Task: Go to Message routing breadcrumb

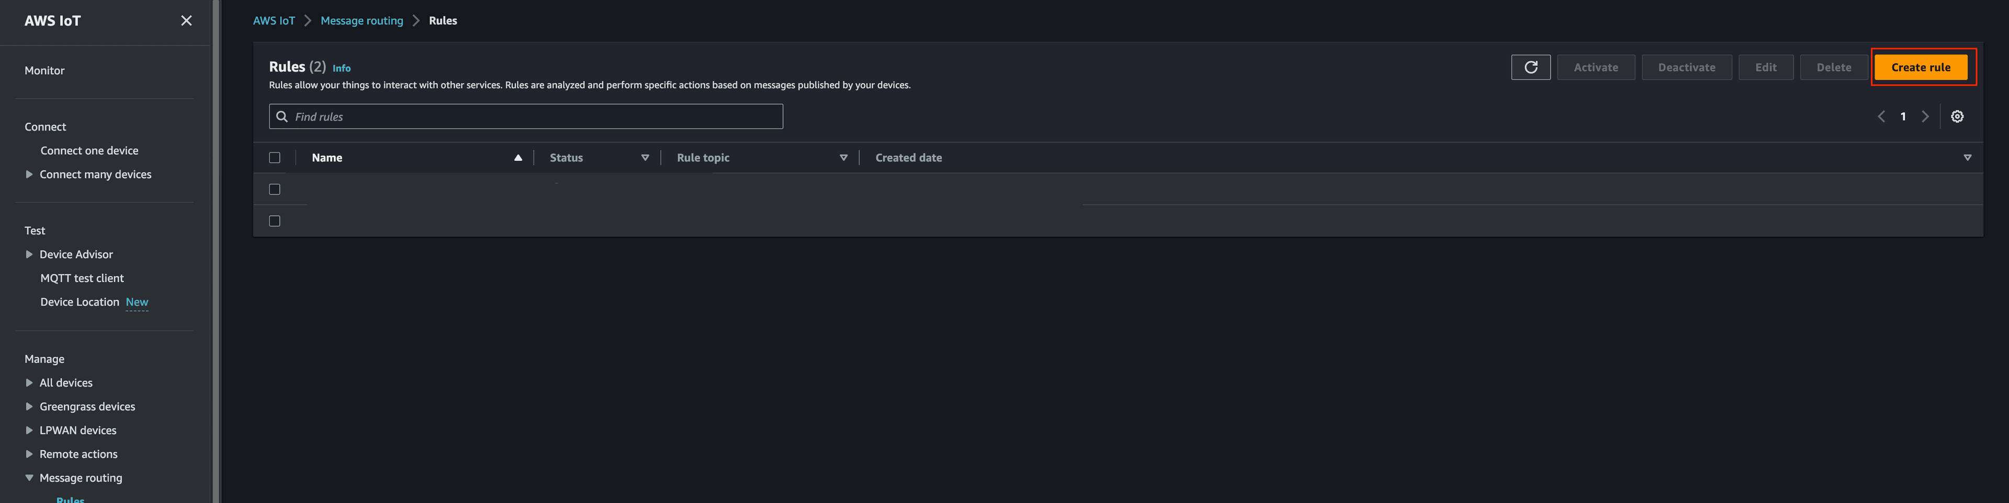Action: pos(362,20)
